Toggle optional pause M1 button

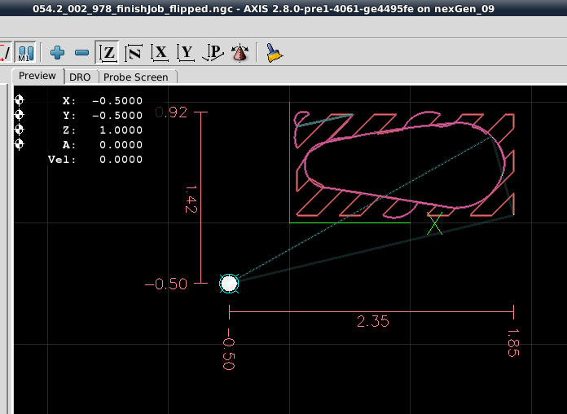(25, 53)
